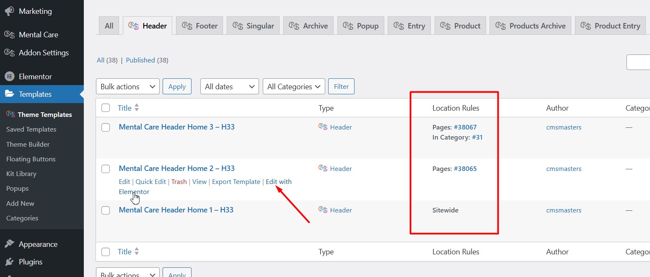Click Header type icon in Home 1 row
The height and width of the screenshot is (277, 650).
tap(323, 210)
